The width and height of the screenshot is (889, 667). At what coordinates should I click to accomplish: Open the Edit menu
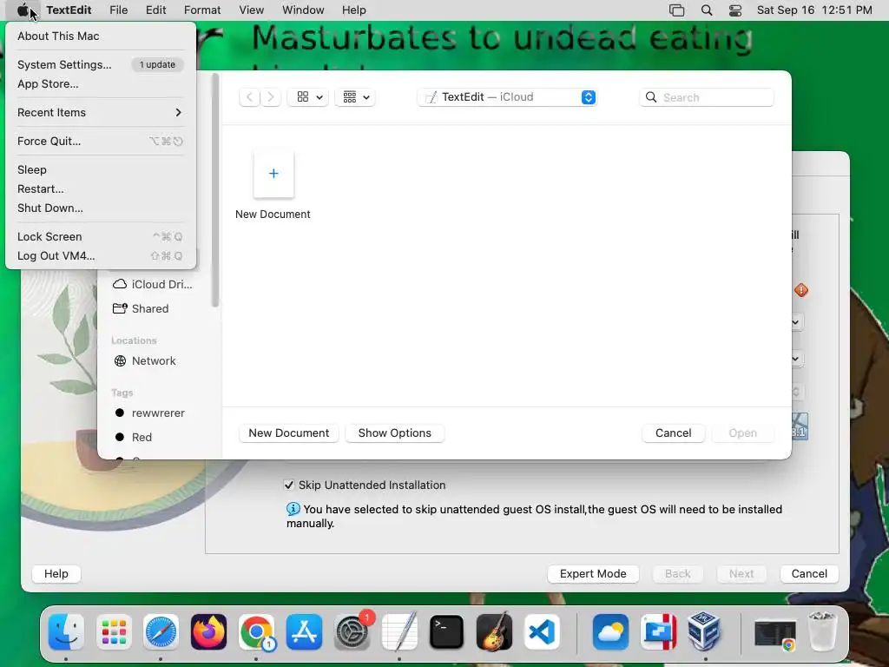(156, 10)
